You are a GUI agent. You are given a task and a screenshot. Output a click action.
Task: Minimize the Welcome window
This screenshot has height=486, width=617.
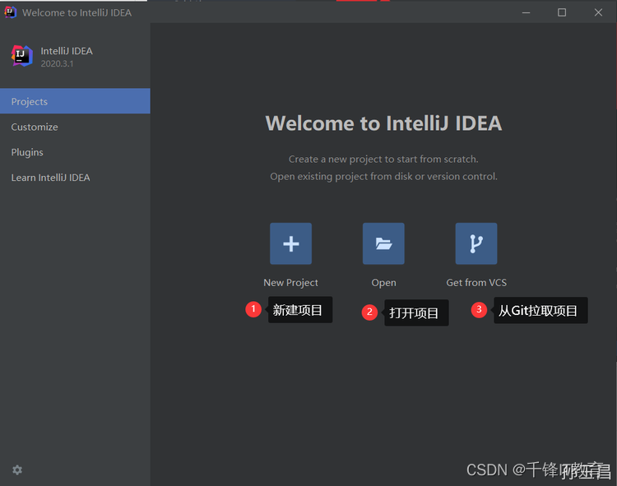[527, 12]
